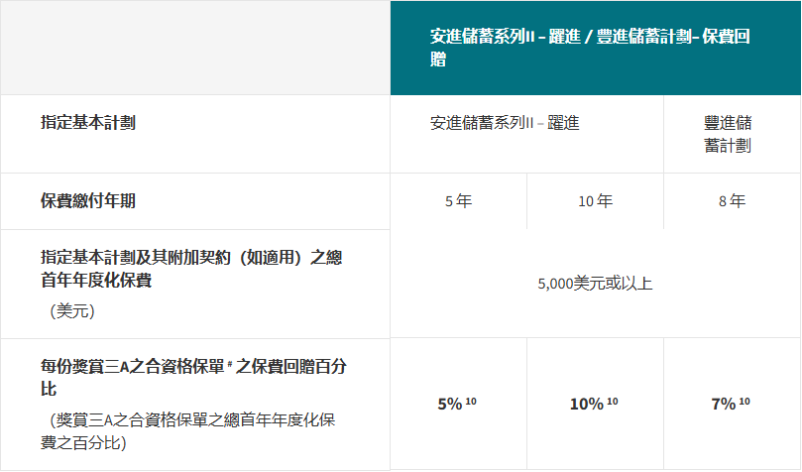Open footnote 10 beside the 5% value
This screenshot has width=802, height=472.
[x=471, y=402]
